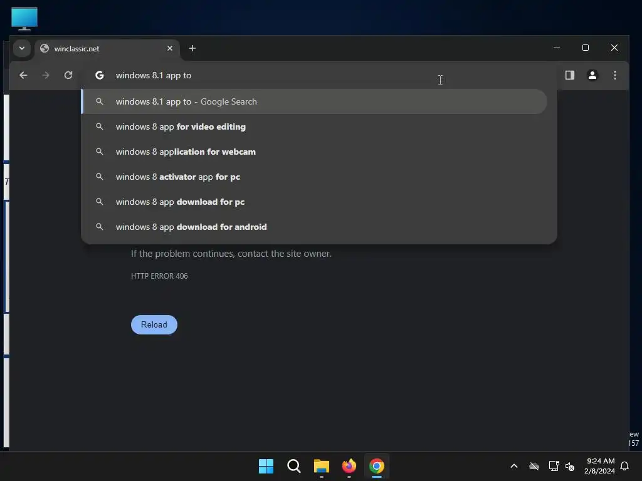Select suggestion 'windows 8 application for webcam'
The width and height of the screenshot is (642, 481).
[x=314, y=152]
